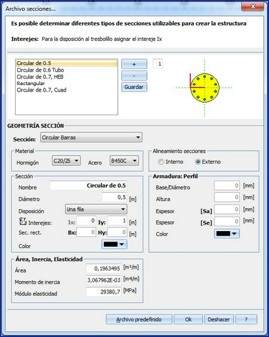The image size is (269, 337).
Task: Click the Guardar button
Action: tap(134, 87)
